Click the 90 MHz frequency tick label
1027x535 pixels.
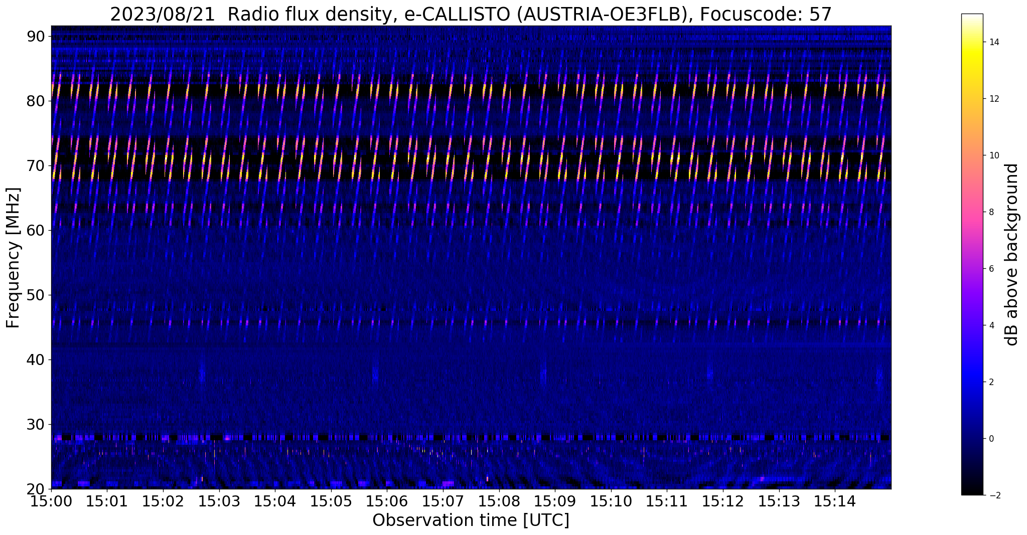37,36
